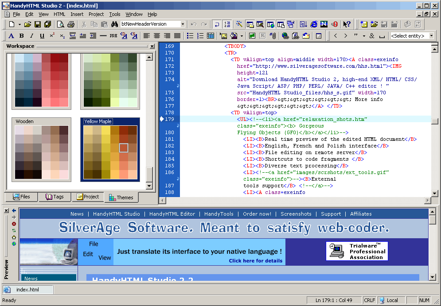Click Order now! link in preview
The image size is (441, 306).
pyautogui.click(x=257, y=214)
